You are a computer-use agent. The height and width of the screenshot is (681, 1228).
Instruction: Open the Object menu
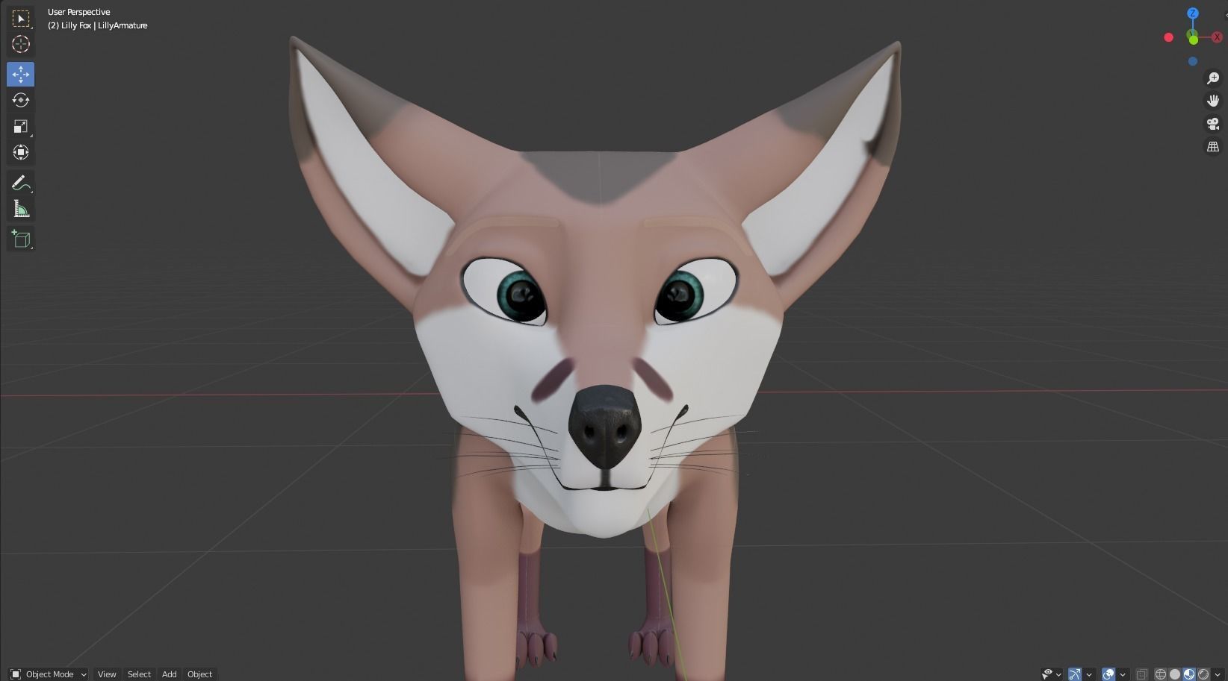[199, 674]
